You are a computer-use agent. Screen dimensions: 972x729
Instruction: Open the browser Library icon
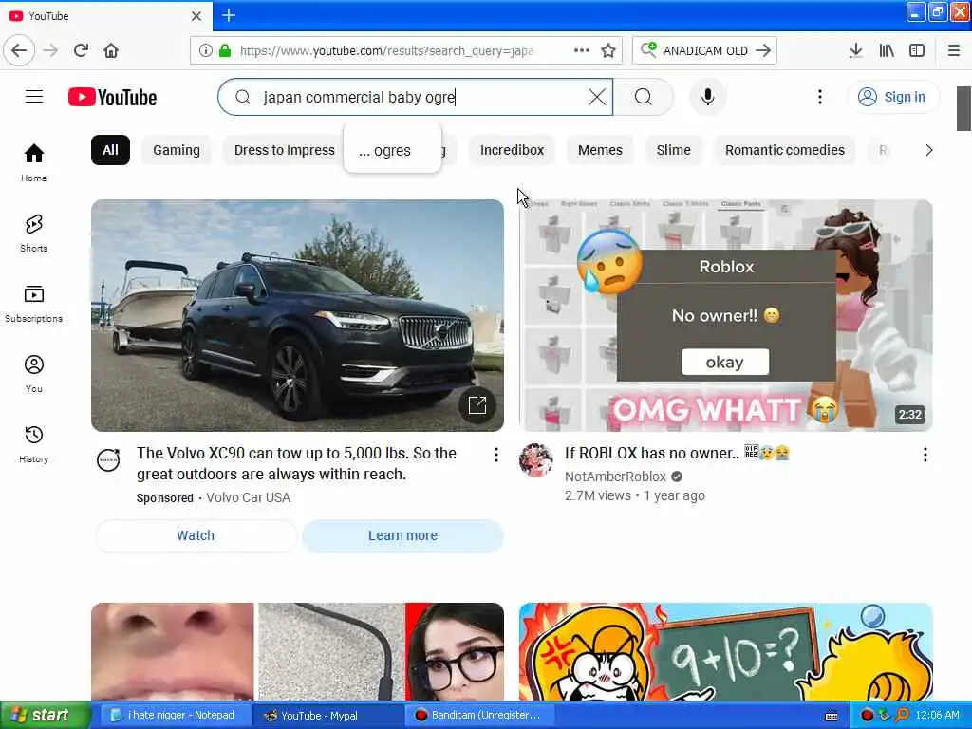(x=887, y=50)
